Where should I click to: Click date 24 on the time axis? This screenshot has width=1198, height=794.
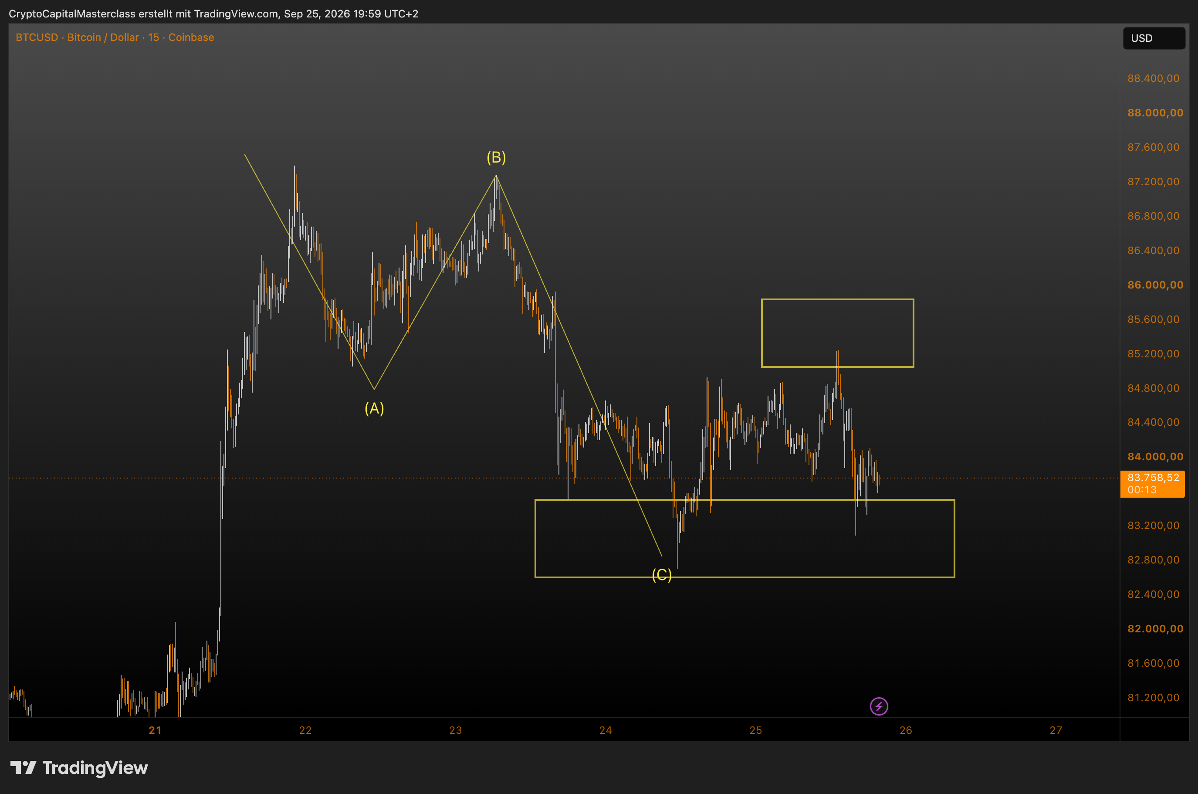pyautogui.click(x=606, y=730)
